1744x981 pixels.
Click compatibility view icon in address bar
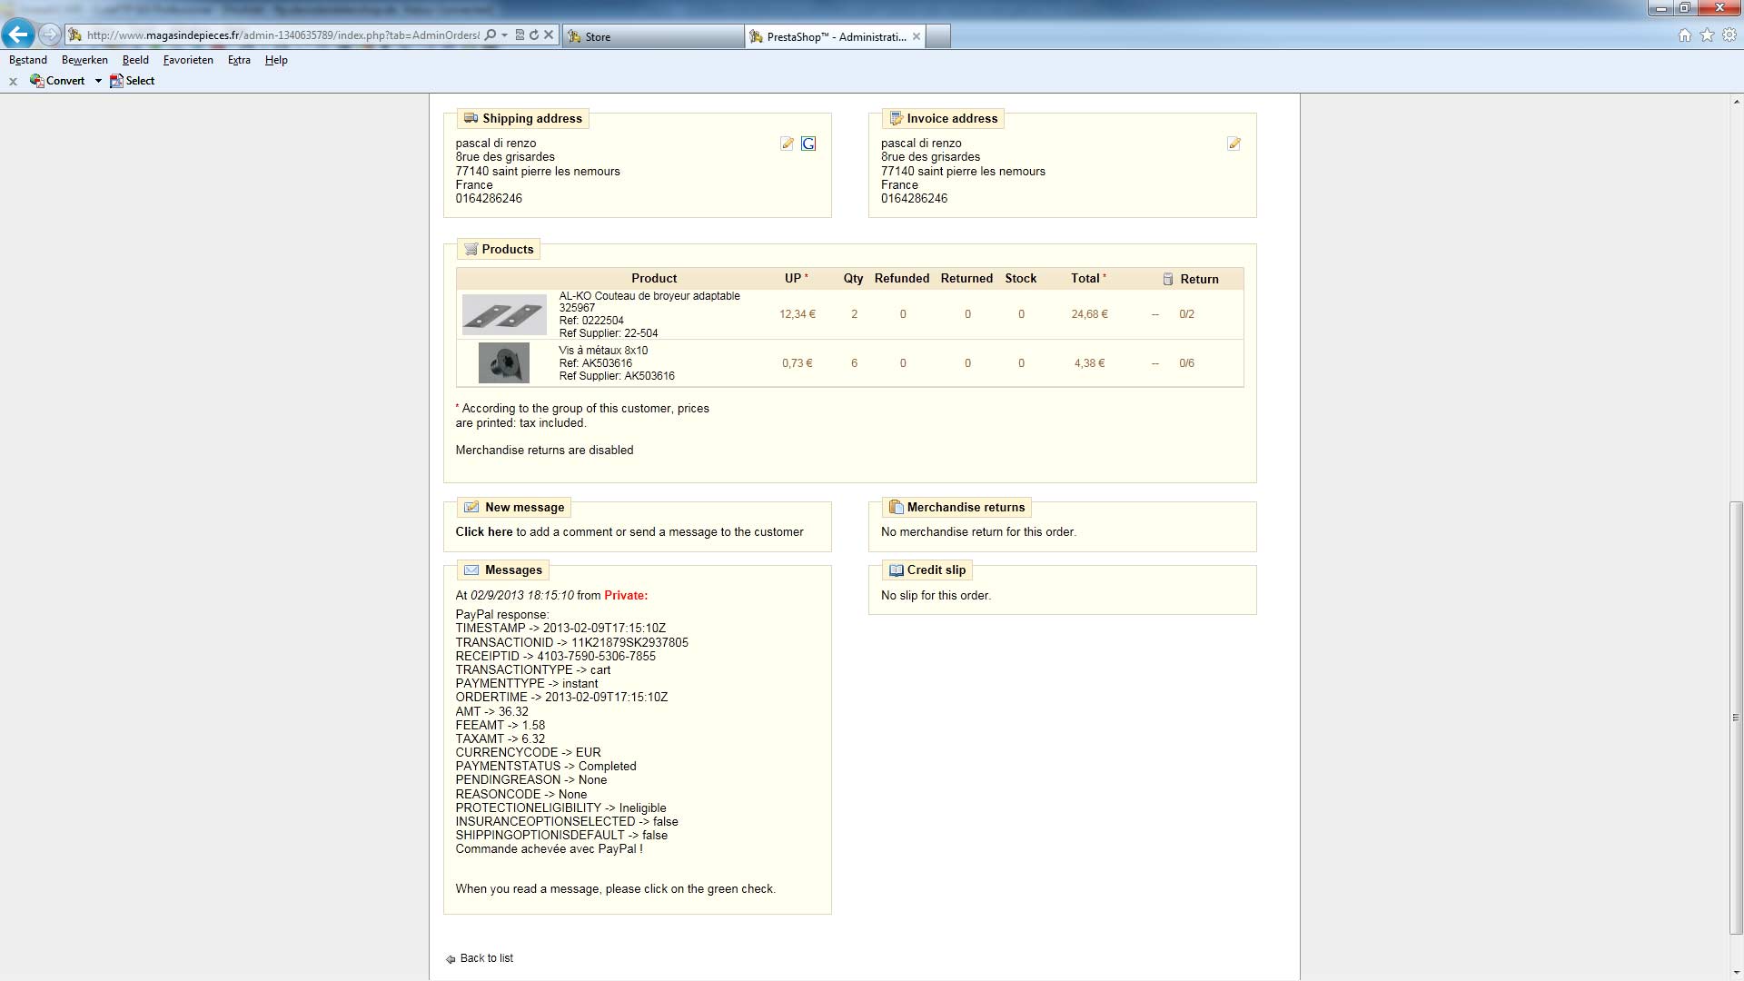coord(520,35)
